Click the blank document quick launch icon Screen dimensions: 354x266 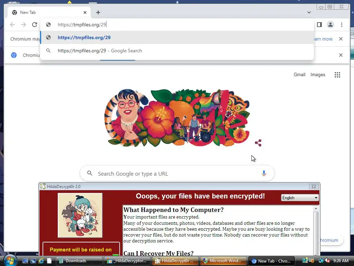[x=49, y=261]
